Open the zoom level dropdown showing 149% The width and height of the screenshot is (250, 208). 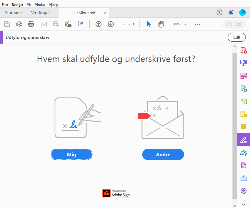(180, 24)
